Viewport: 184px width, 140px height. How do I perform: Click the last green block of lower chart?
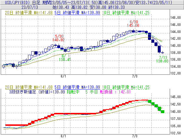point(162,112)
